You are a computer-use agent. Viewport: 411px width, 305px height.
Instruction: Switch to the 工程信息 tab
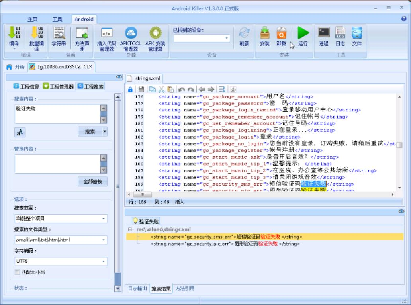click(26, 86)
